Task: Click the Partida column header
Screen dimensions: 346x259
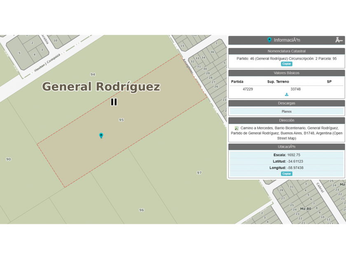Action: pos(237,81)
